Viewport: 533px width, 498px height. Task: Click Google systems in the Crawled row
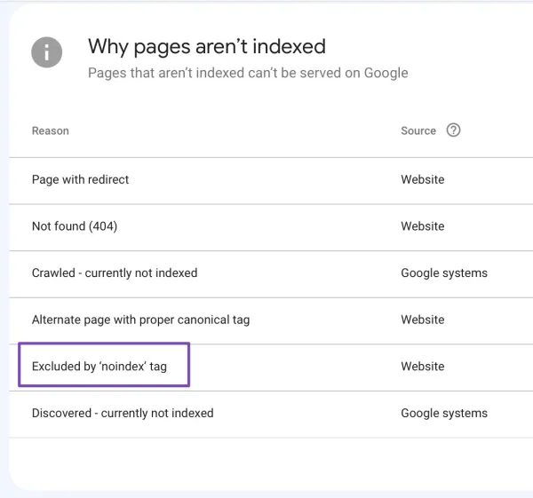443,273
